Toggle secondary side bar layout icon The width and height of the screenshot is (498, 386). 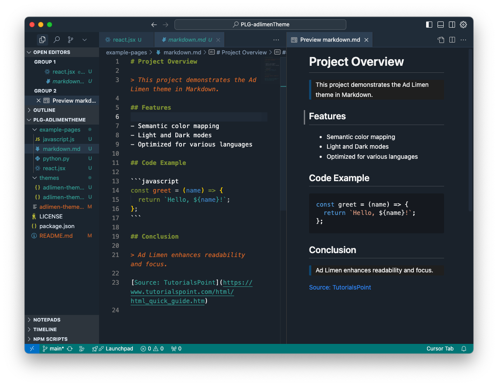pyautogui.click(x=452, y=25)
